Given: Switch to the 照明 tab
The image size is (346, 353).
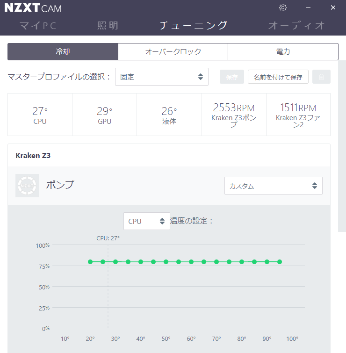Looking at the screenshot, I should 108,25.
